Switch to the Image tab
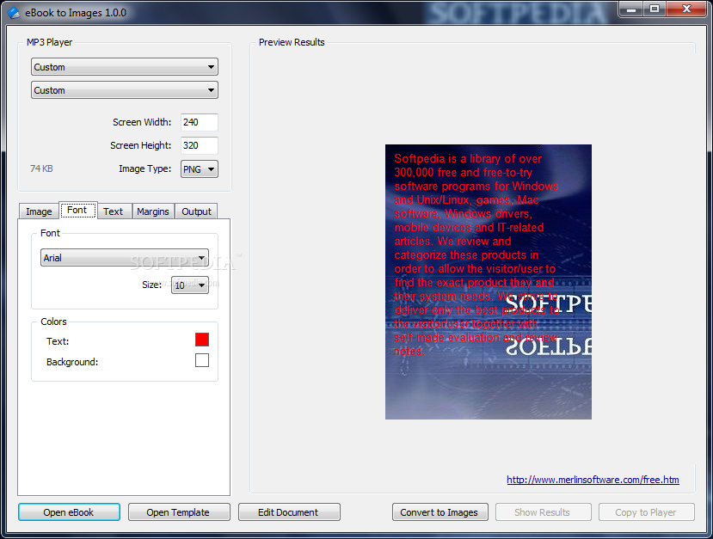 39,211
